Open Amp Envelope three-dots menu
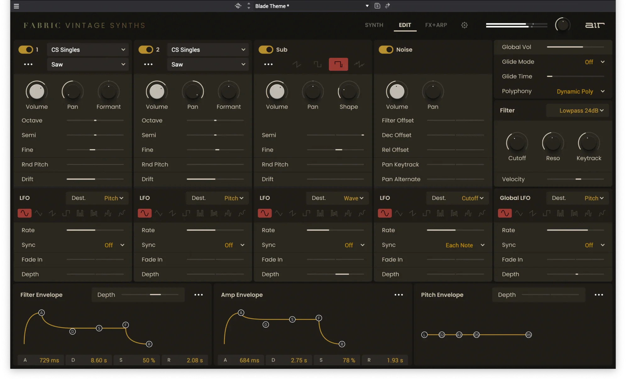Image resolution: width=626 pixels, height=381 pixels. click(398, 295)
